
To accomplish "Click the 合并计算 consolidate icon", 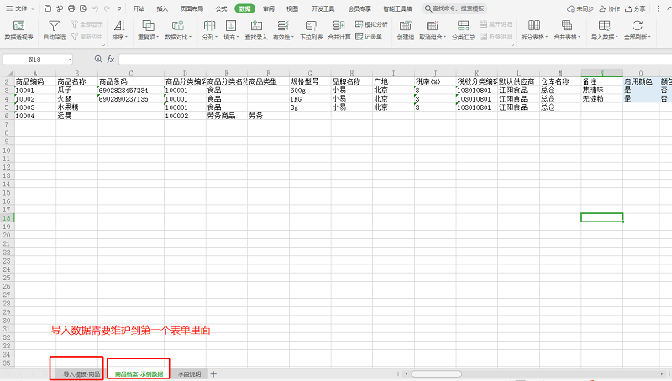I will (339, 30).
